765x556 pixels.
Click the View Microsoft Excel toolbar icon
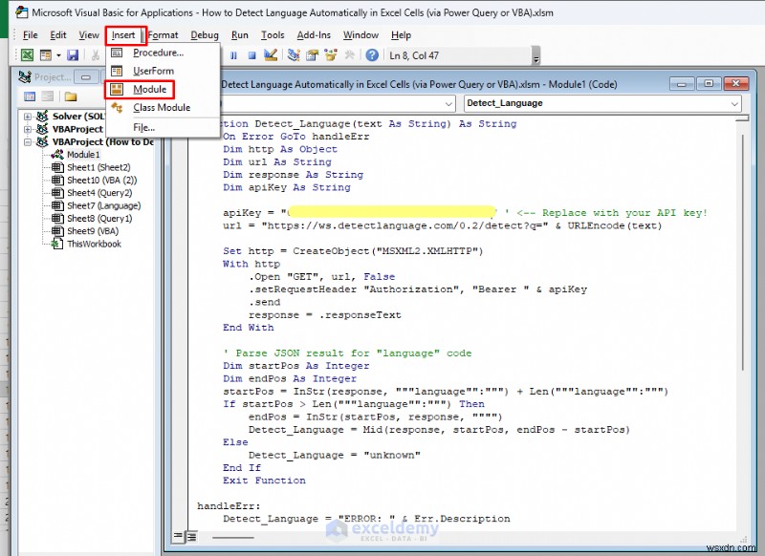click(x=28, y=55)
